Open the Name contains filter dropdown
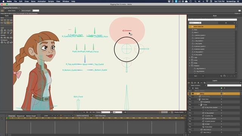Screen dimensions: 242x136 click(x=198, y=85)
